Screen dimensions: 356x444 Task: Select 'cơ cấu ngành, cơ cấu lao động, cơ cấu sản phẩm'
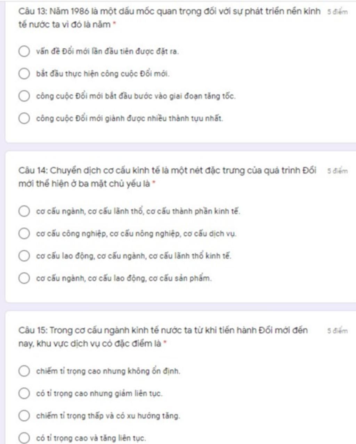24,278
